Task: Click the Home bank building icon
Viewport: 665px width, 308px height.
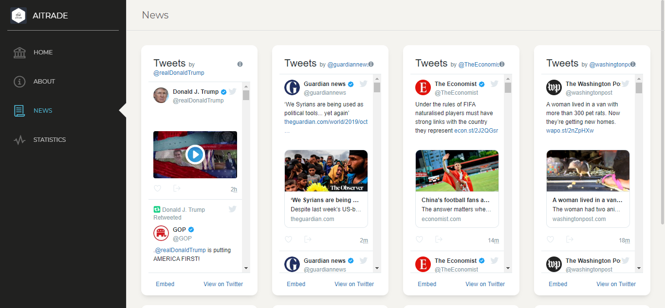Action: click(x=19, y=52)
